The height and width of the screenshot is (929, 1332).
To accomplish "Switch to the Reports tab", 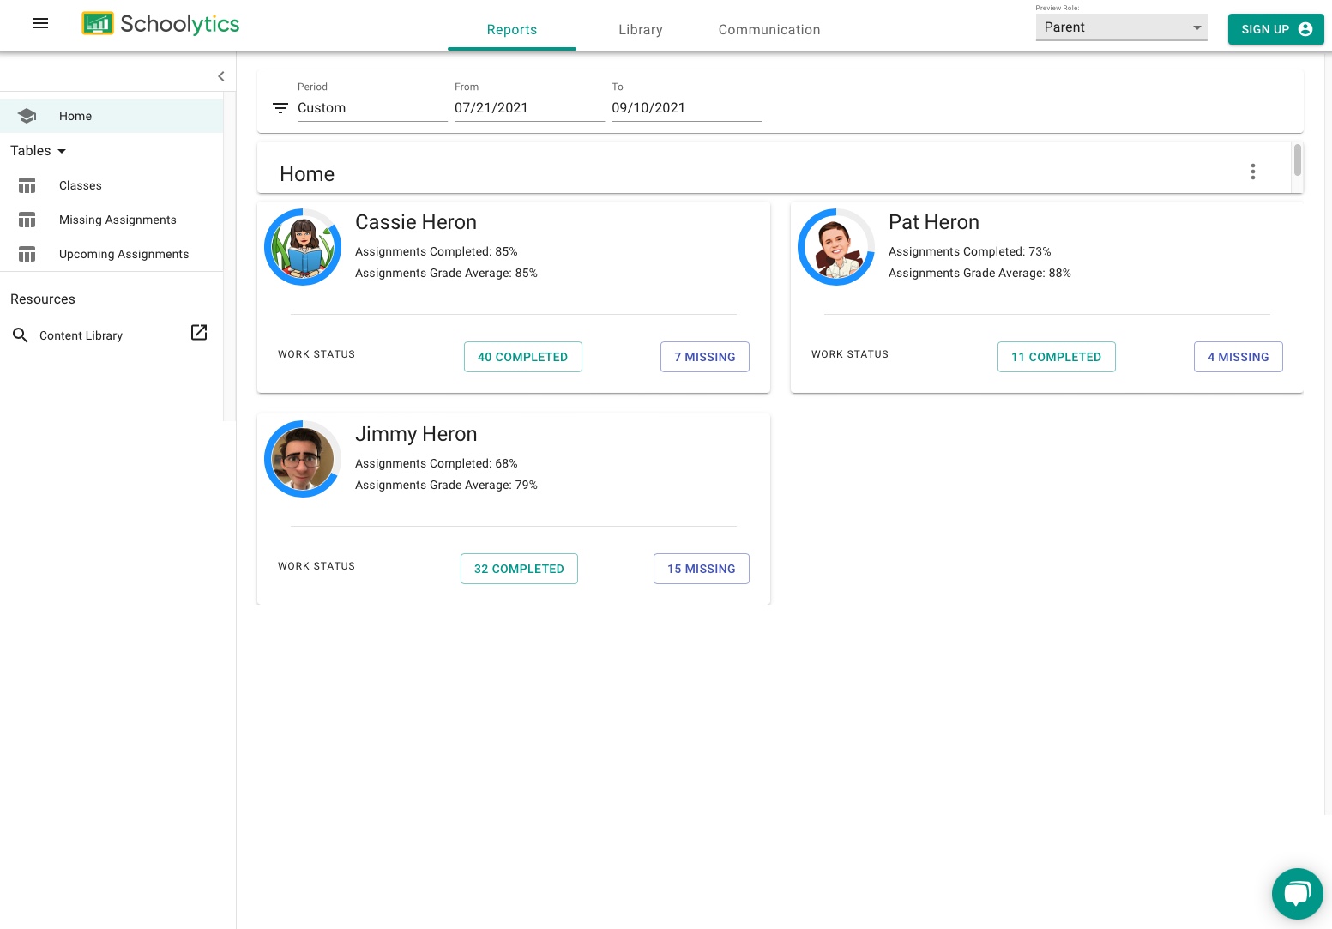I will tap(512, 30).
